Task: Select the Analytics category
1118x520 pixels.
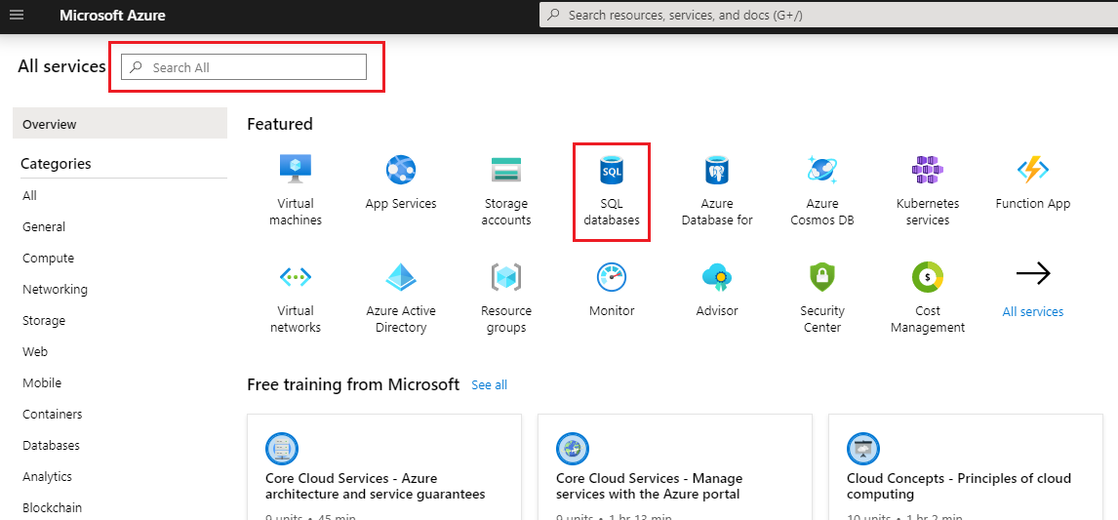Action: pos(47,476)
